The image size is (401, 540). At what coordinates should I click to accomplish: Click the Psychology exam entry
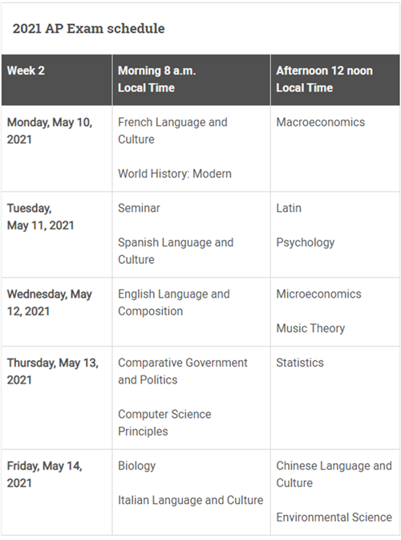(x=306, y=242)
